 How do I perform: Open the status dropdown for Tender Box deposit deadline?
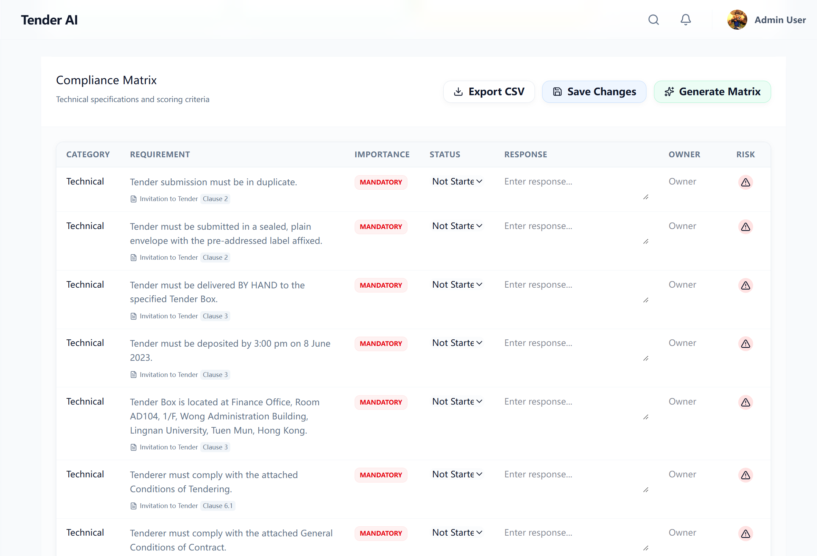(x=457, y=343)
